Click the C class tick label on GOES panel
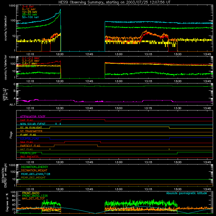Image resolution: width=216 pixels, height=216 pixels. pos(15,84)
